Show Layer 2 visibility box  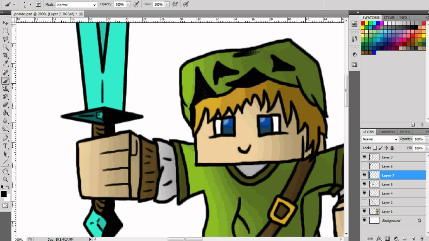(364, 202)
